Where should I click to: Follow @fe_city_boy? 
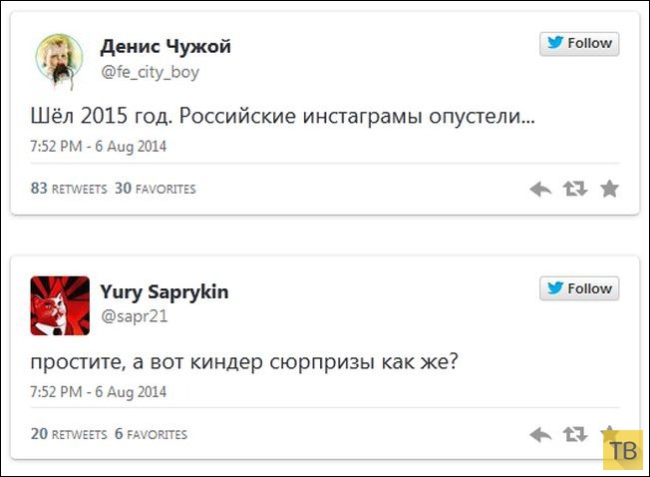(579, 44)
